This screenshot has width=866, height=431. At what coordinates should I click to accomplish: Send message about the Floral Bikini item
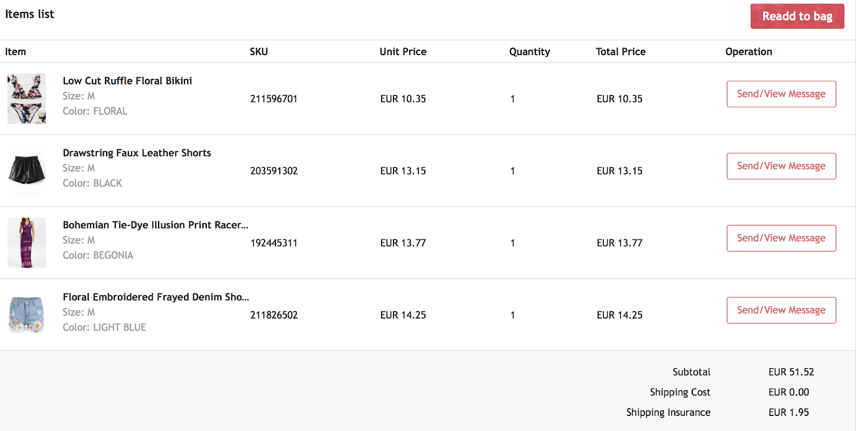[781, 94]
